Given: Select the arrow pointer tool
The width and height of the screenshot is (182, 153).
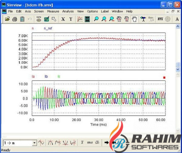Looking at the screenshot, I should pos(54,19).
